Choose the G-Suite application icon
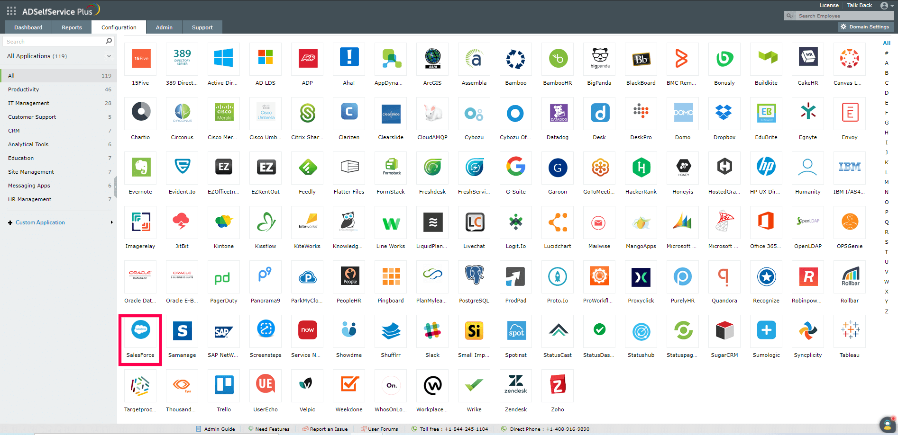The width and height of the screenshot is (898, 435). [x=516, y=167]
